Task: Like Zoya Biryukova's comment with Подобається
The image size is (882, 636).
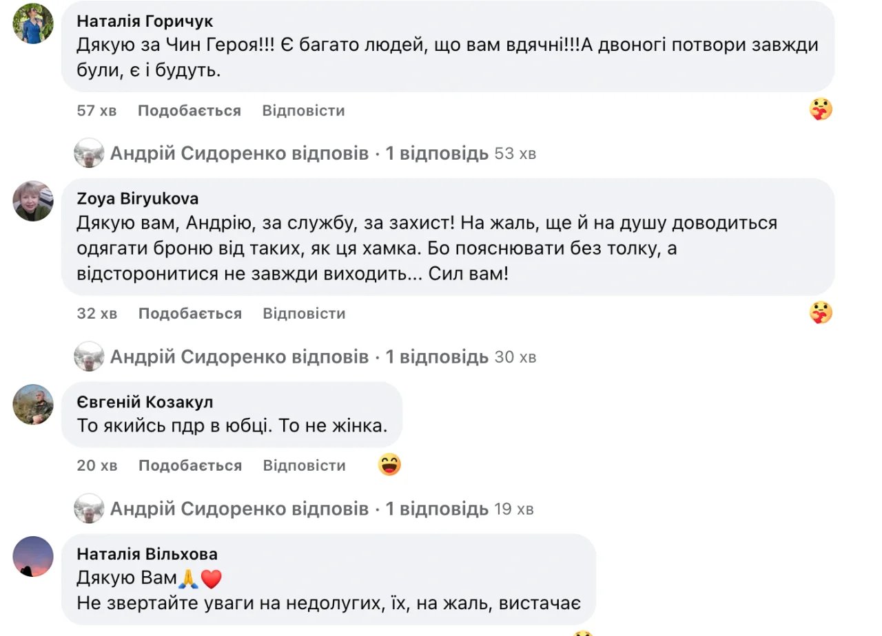Action: pos(190,314)
